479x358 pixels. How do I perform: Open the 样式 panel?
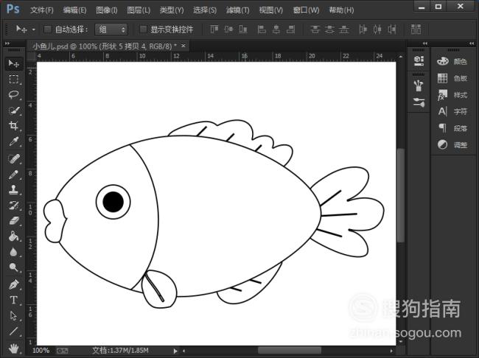(x=452, y=95)
